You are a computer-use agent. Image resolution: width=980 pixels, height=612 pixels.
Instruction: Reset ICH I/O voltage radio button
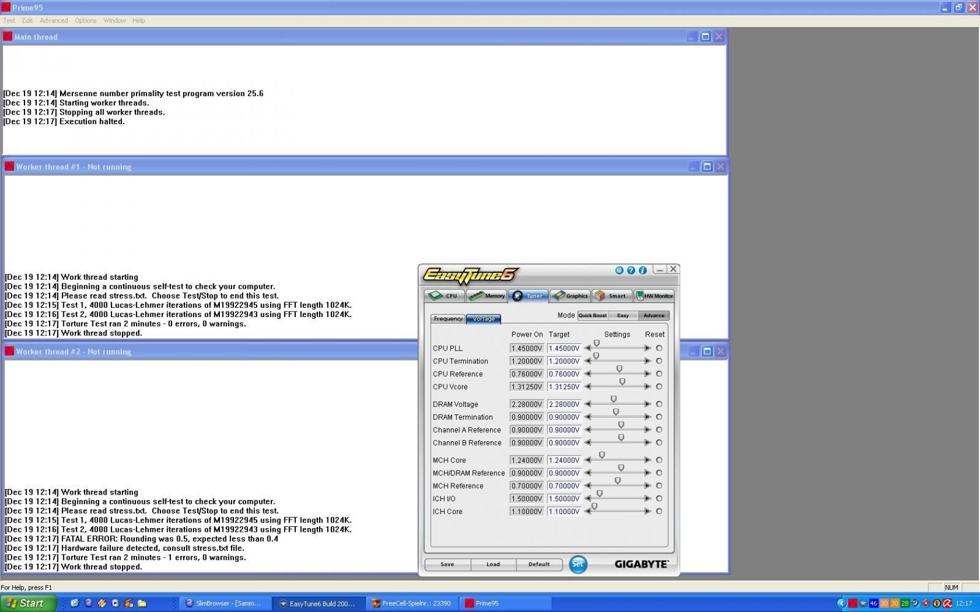[x=659, y=499]
